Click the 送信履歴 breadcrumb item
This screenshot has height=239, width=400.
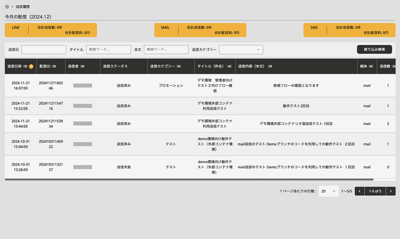pyautogui.click(x=23, y=7)
